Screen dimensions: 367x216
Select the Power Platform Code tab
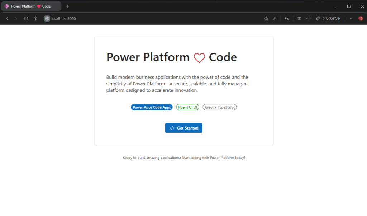tap(31, 6)
